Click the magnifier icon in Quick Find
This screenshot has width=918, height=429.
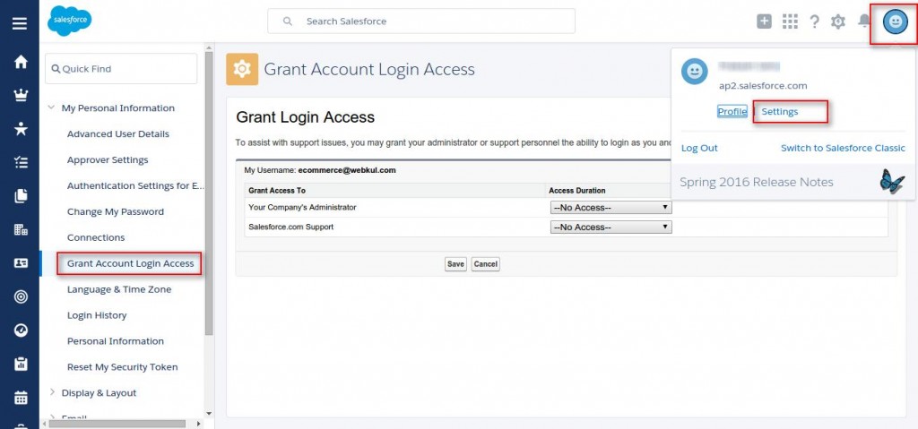56,69
